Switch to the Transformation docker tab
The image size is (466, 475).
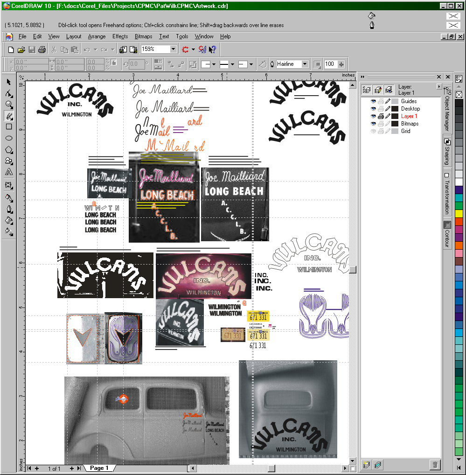point(447,193)
